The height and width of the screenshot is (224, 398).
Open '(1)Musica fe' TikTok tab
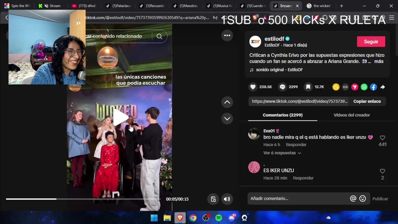[219, 6]
